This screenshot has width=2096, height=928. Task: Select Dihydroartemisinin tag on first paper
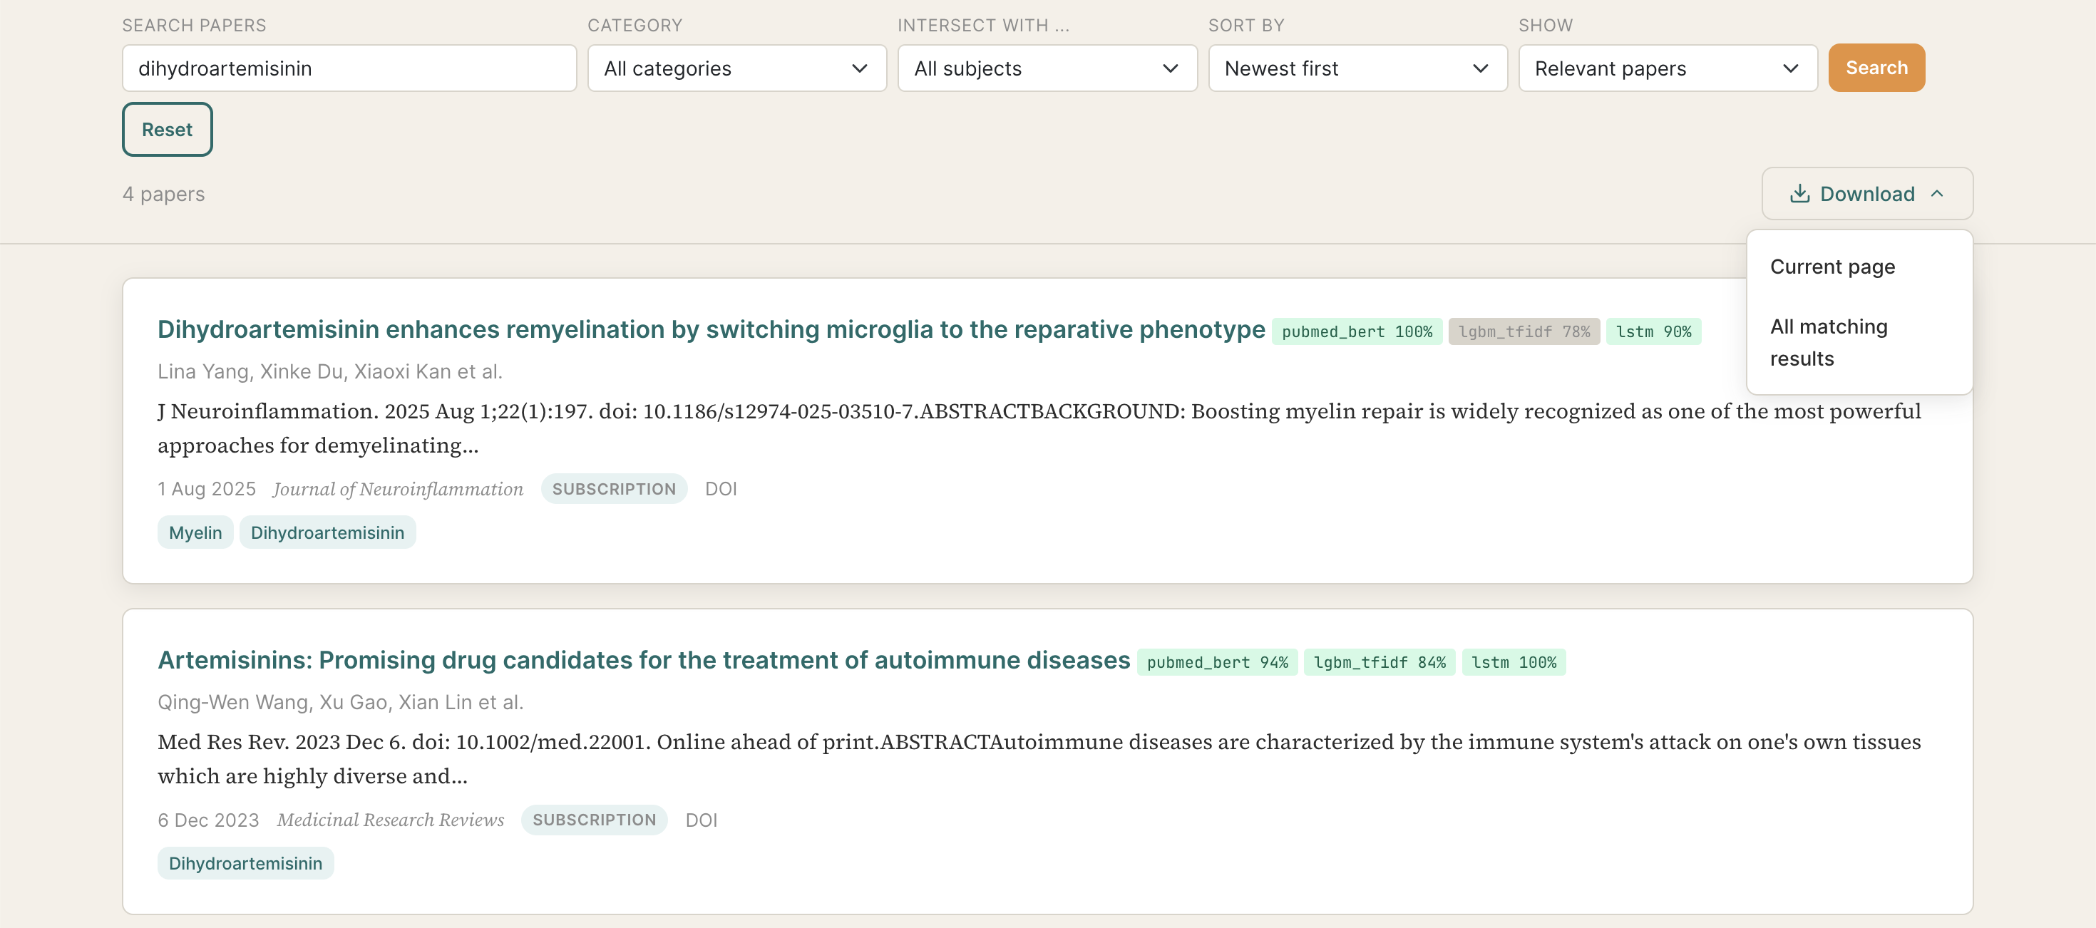tap(327, 532)
